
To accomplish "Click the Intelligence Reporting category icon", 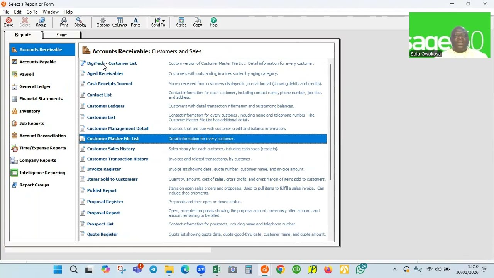I will [14, 173].
